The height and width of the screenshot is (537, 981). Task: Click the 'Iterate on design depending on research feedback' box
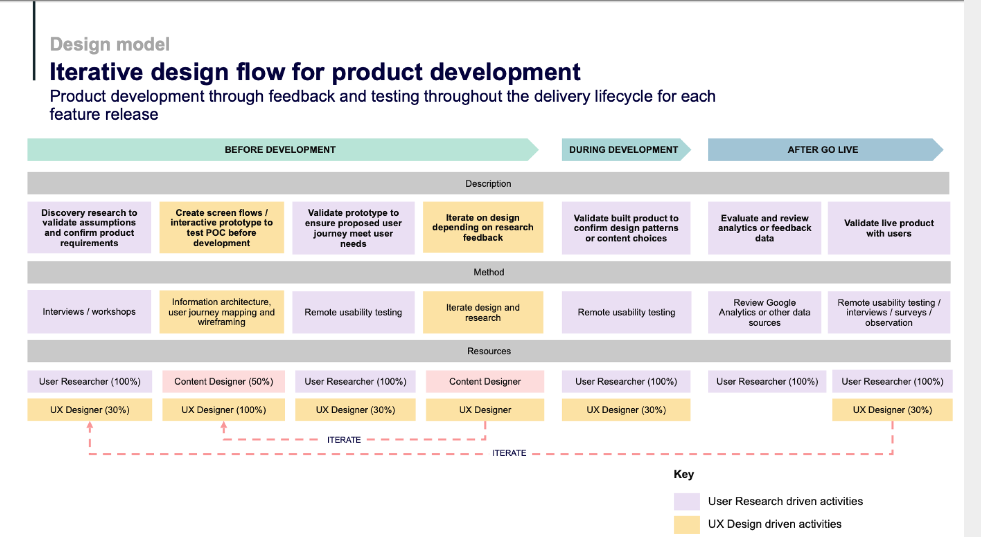click(x=483, y=227)
